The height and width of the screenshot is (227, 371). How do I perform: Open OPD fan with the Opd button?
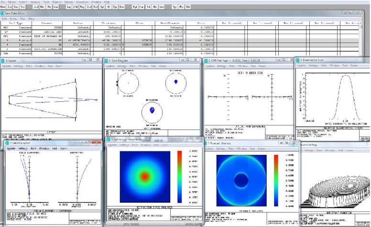[89, 7]
